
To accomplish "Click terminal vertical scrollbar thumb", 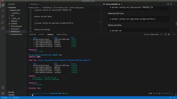I will click(176, 95).
